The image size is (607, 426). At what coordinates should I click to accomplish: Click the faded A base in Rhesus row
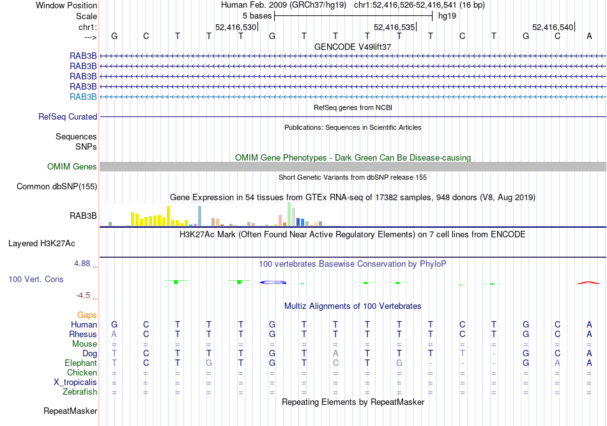click(x=114, y=334)
